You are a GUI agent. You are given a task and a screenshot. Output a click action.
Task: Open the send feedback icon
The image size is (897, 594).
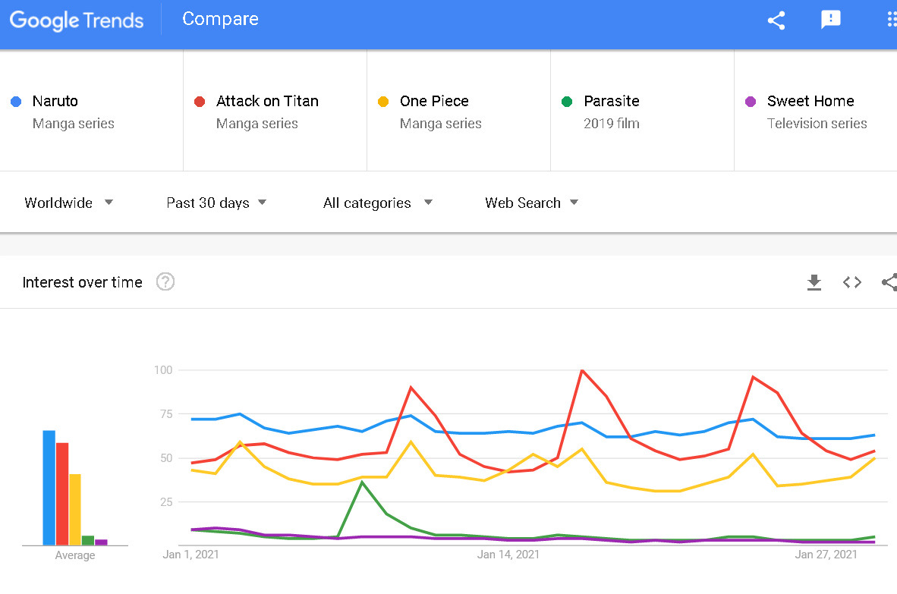[831, 20]
